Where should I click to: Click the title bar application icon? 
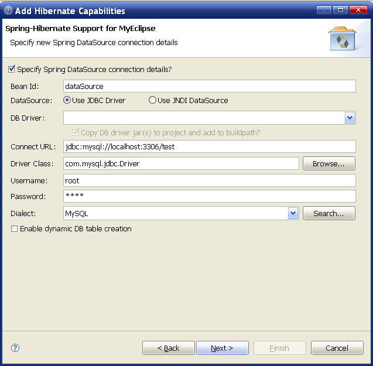tap(8, 11)
